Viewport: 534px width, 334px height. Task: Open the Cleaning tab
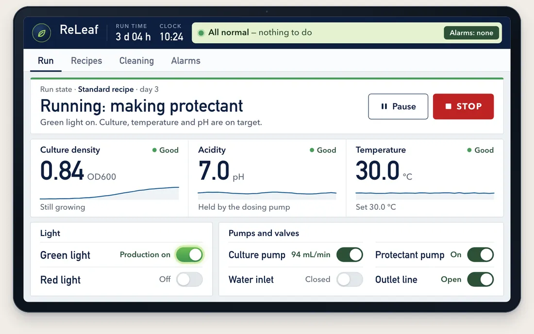pyautogui.click(x=136, y=61)
